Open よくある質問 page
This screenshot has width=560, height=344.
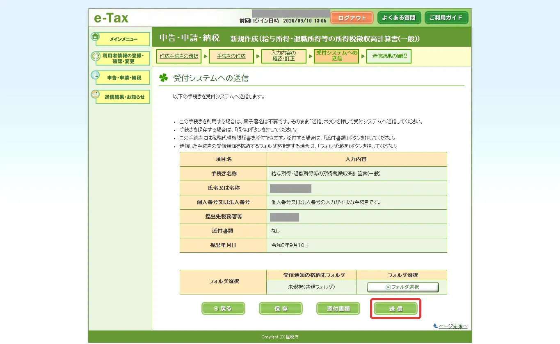pos(399,18)
